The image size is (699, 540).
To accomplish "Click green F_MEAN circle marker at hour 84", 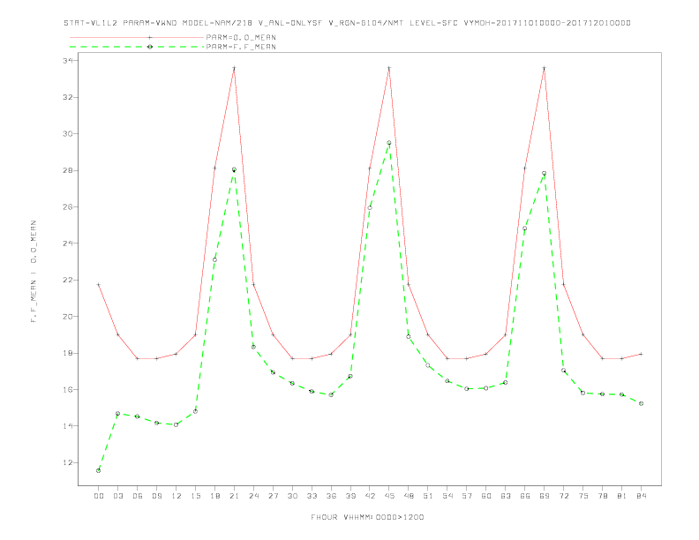I will 641,403.
